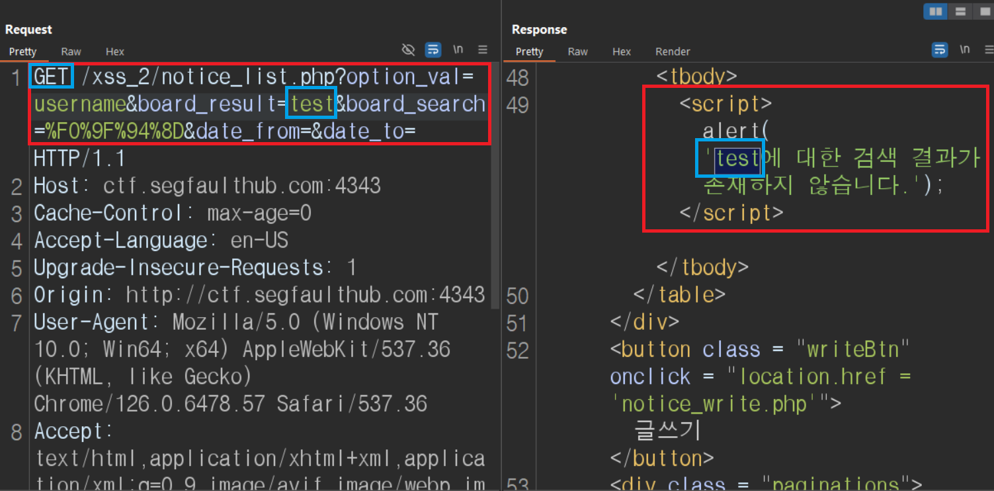The height and width of the screenshot is (491, 994).
Task: Toggle line wrap in Response panel
Action: (940, 50)
